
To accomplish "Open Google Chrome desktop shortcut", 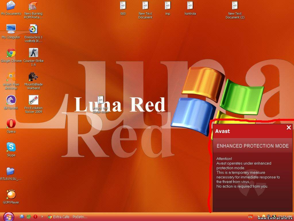I will [11, 53].
